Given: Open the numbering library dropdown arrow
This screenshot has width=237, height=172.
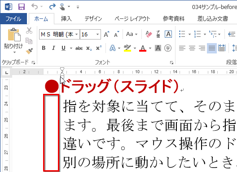Looking at the screenshot, I should coord(205,34).
